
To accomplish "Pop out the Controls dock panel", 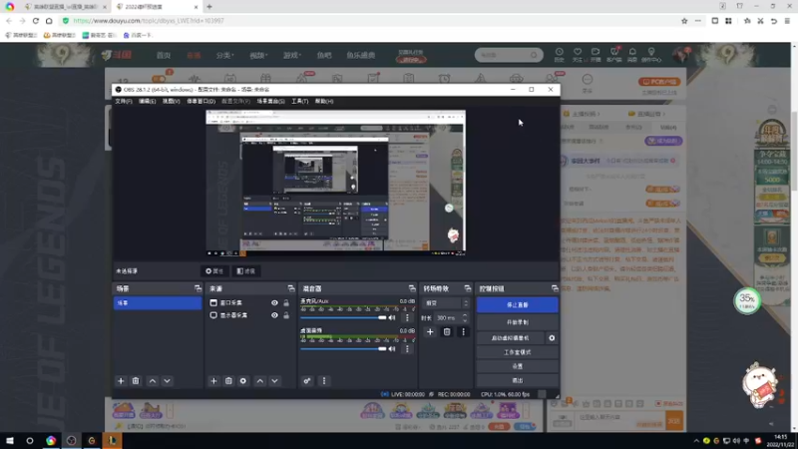I will [555, 288].
